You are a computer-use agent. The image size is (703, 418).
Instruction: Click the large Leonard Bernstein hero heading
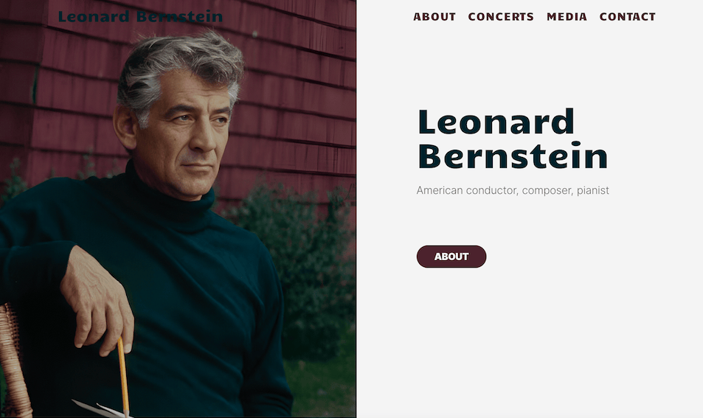coord(513,139)
